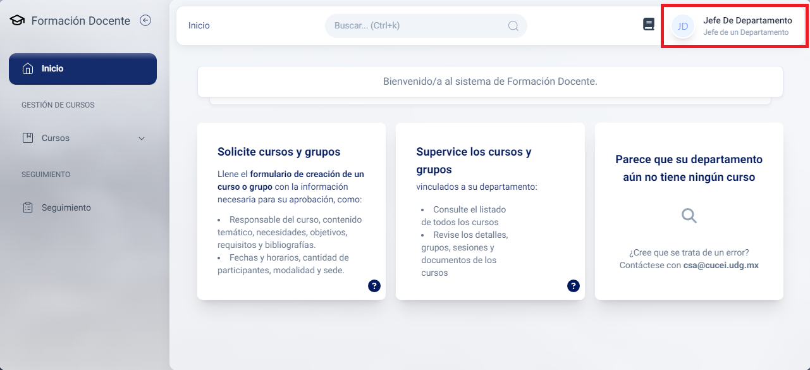This screenshot has height=370, width=810.
Task: Click the Cursos icon in the sidebar
Action: [x=28, y=138]
